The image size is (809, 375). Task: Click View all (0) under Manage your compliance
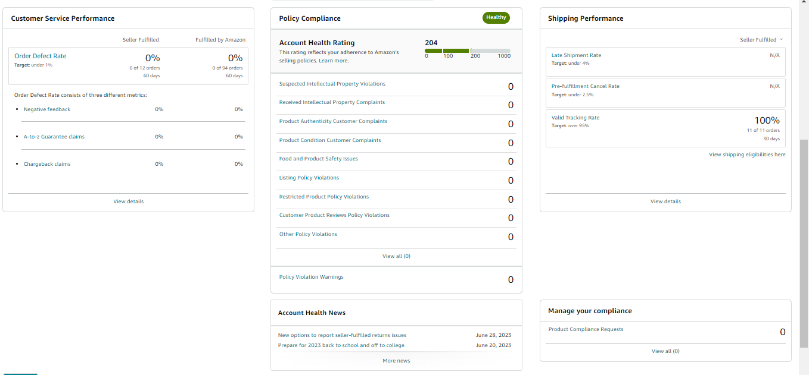click(665, 351)
